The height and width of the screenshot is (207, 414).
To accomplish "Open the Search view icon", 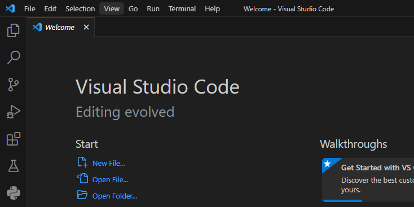I will (x=13, y=58).
